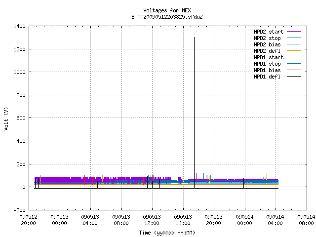The image size is (316, 237).
Task: Click the 090513 20:00 x-axis label
Action: 213,220
